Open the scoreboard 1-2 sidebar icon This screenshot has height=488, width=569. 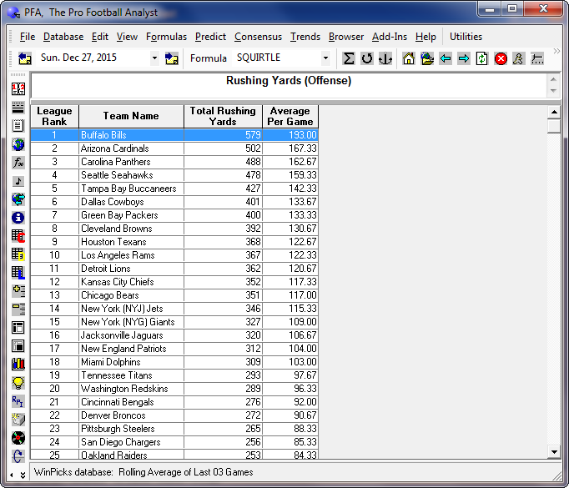pyautogui.click(x=18, y=89)
